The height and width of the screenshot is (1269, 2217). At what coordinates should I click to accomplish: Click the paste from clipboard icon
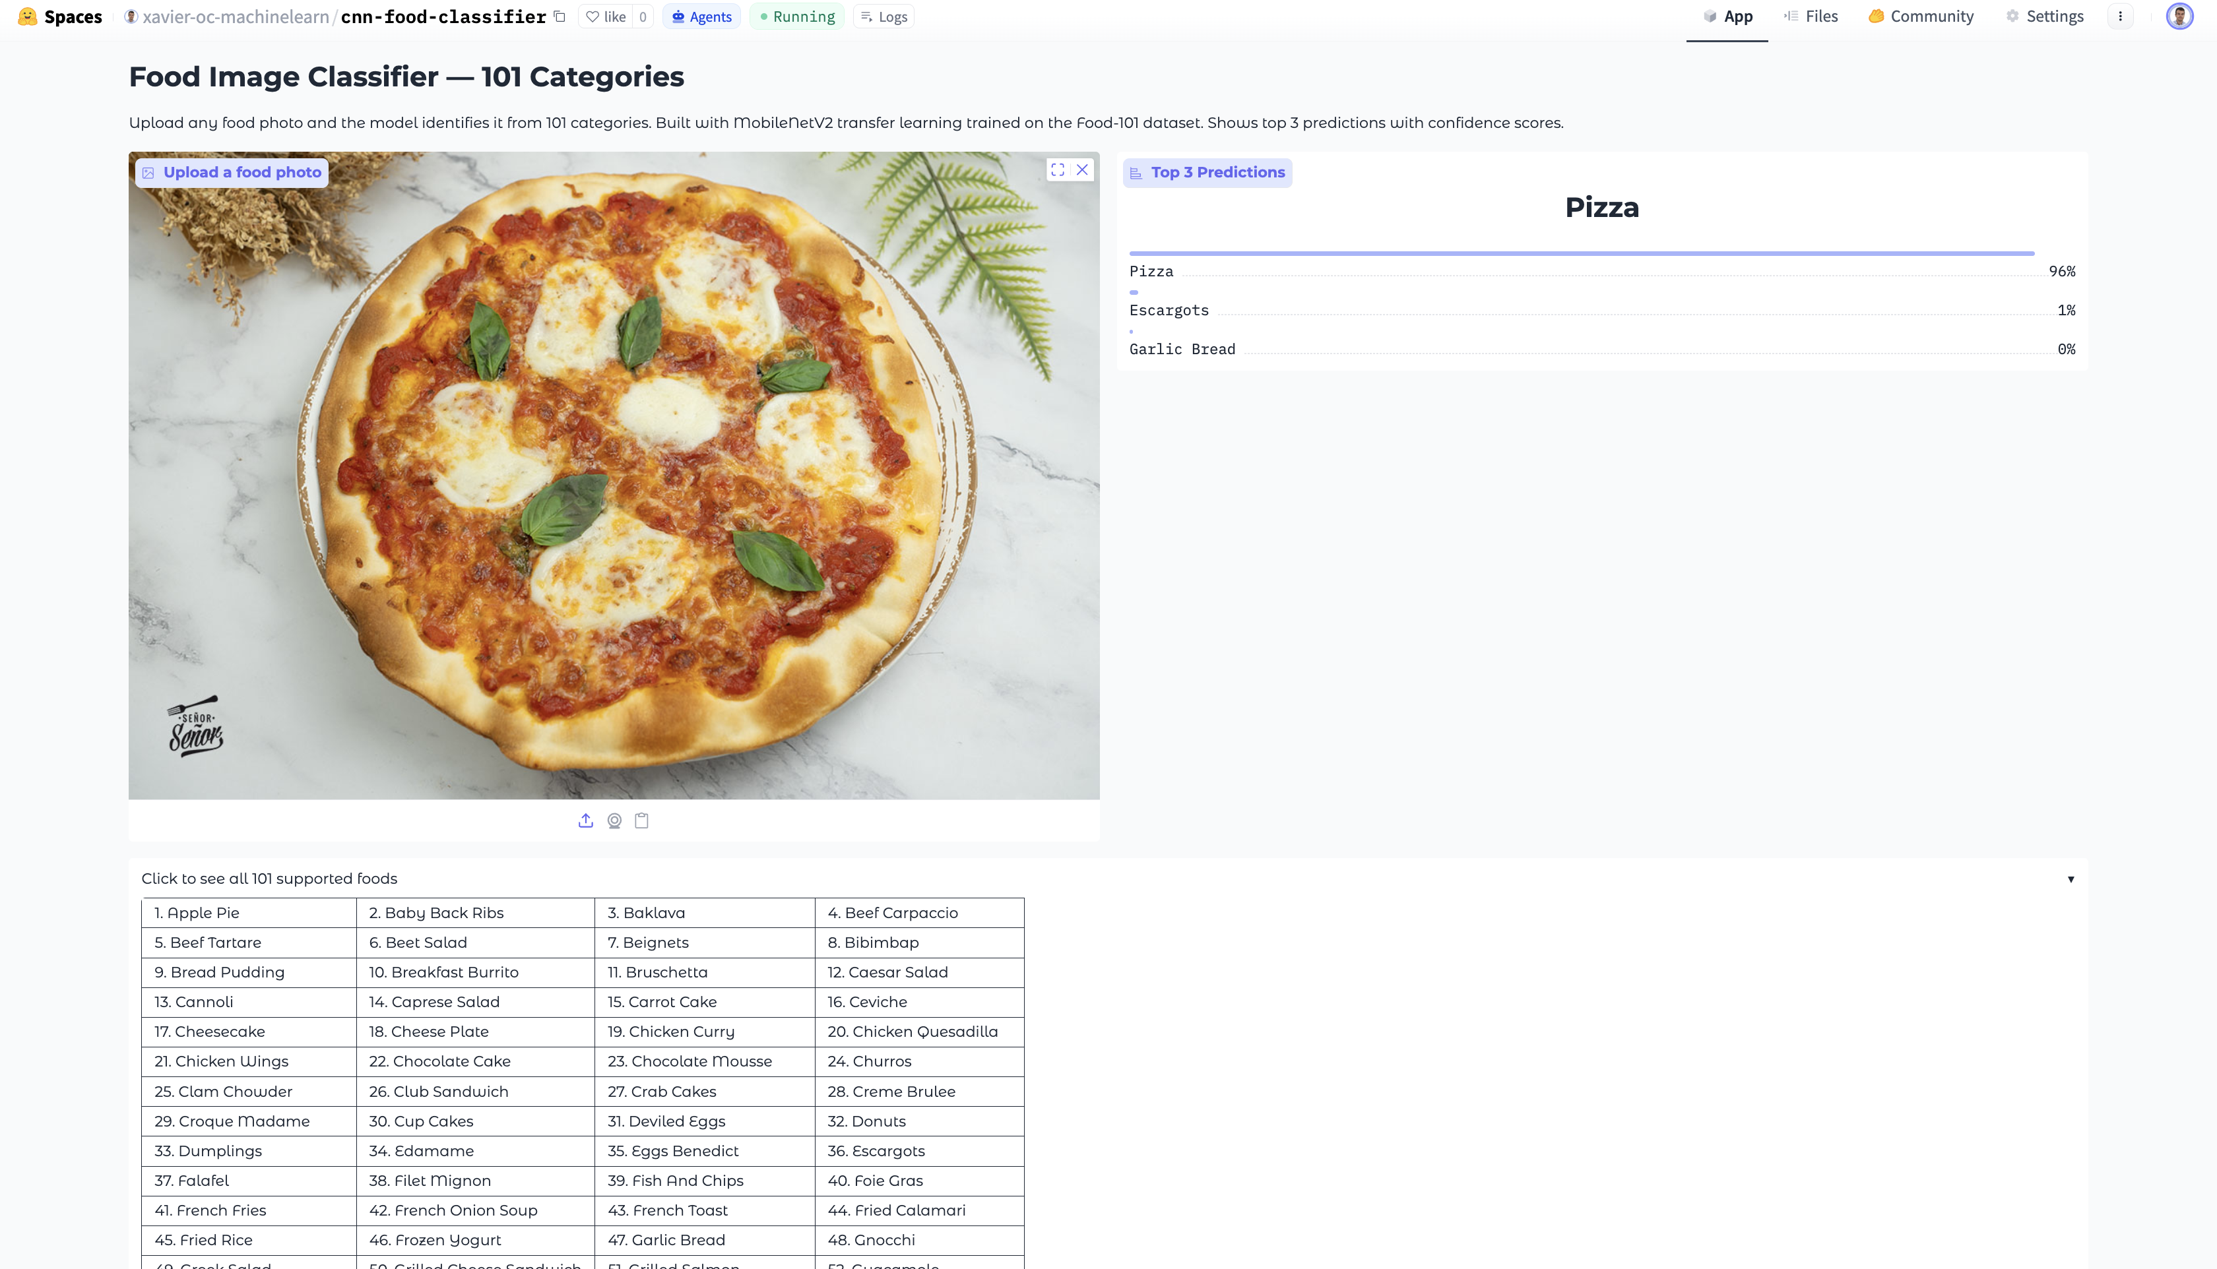pos(641,821)
